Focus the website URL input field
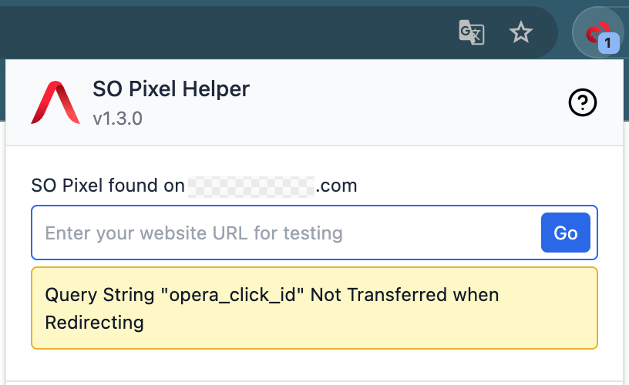The width and height of the screenshot is (629, 385). pyautogui.click(x=285, y=233)
